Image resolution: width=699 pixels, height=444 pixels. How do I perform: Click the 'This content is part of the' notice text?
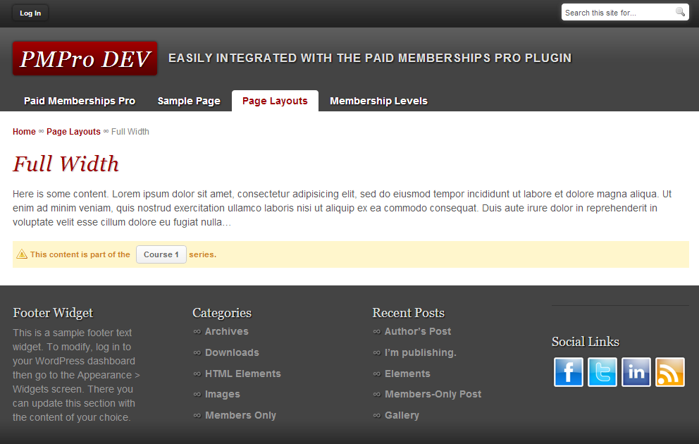click(80, 254)
